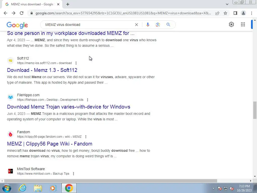Submit search with the magnifier icon
This screenshot has height=193, width=257.
tap(168, 25)
